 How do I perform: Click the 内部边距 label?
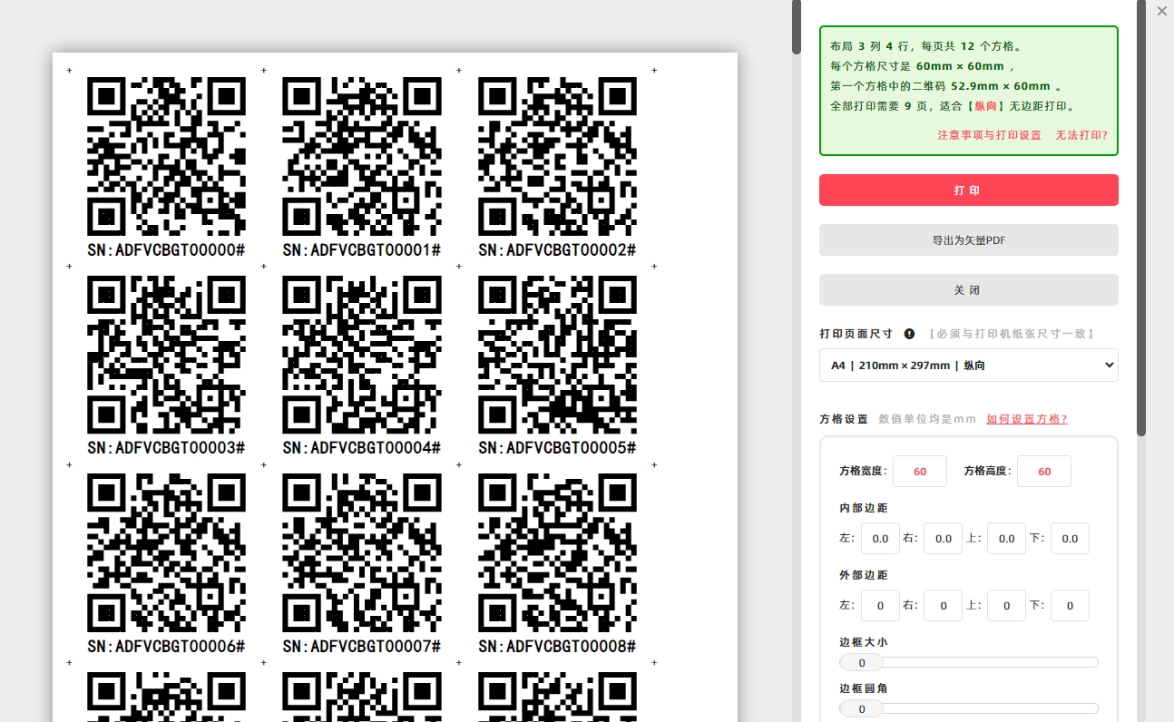(864, 508)
